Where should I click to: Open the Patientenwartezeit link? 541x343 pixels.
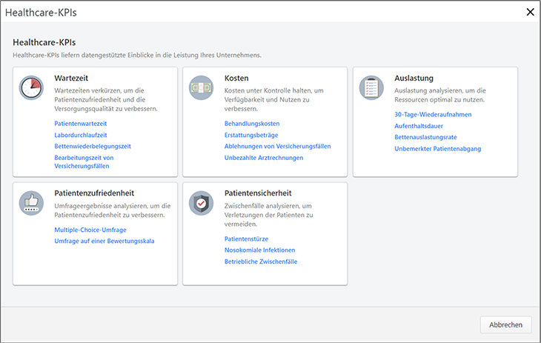pos(80,124)
